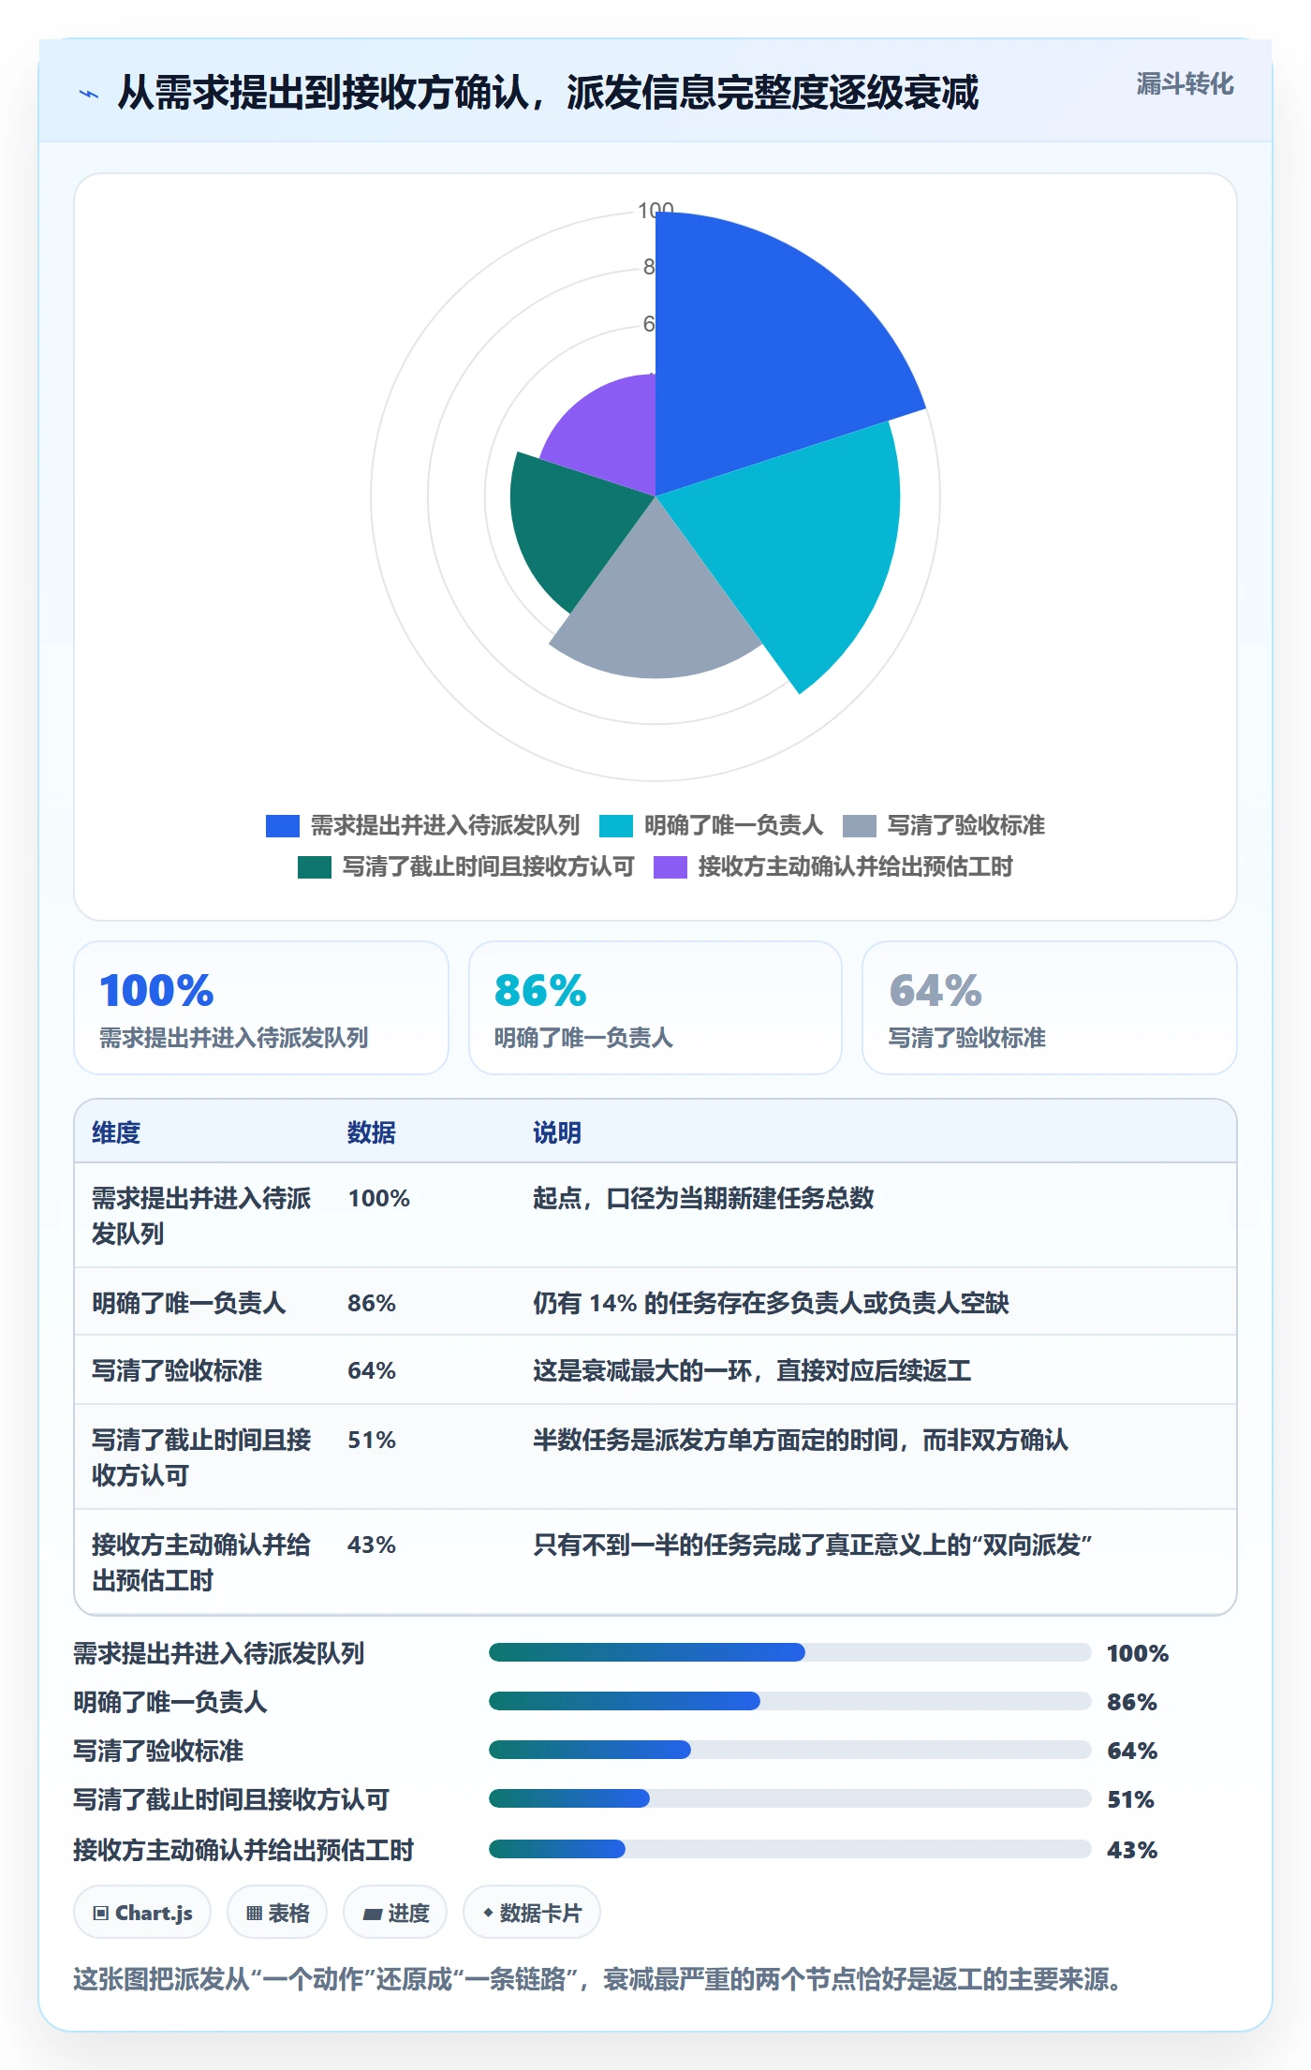1311x2070 pixels.
Task: Select the 数据卡片 chip
Action: point(532,1913)
